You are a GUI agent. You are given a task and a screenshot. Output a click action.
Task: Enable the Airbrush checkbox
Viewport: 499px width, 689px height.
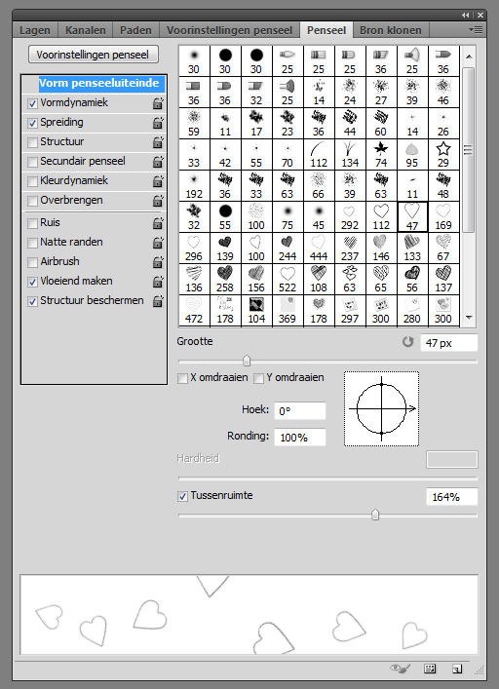click(32, 262)
